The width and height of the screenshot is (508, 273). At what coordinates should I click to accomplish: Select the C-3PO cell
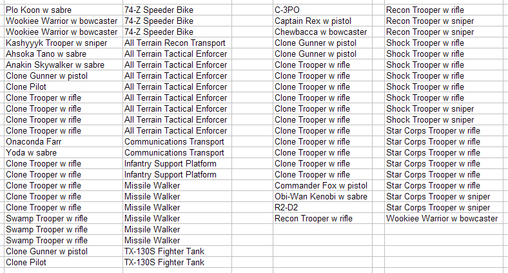coord(323,10)
